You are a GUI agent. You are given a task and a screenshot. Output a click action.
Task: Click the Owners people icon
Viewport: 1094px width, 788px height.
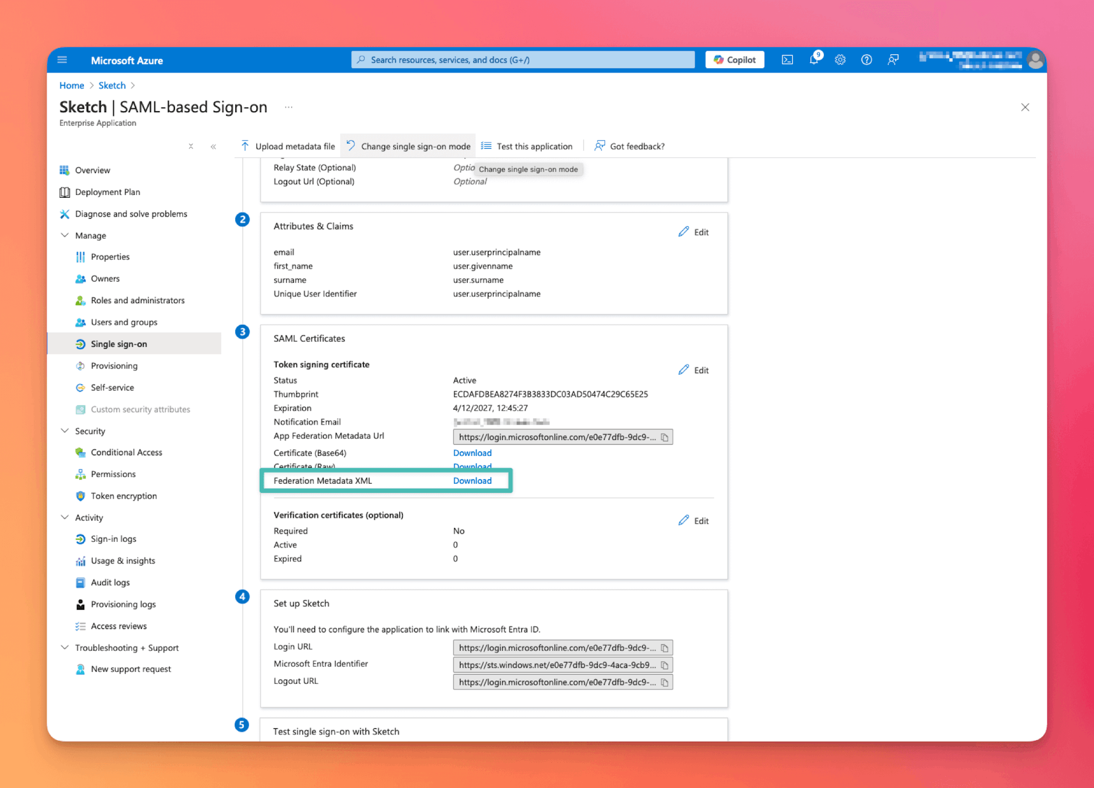(x=80, y=279)
